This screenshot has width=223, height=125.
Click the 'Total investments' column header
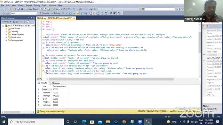(60, 86)
